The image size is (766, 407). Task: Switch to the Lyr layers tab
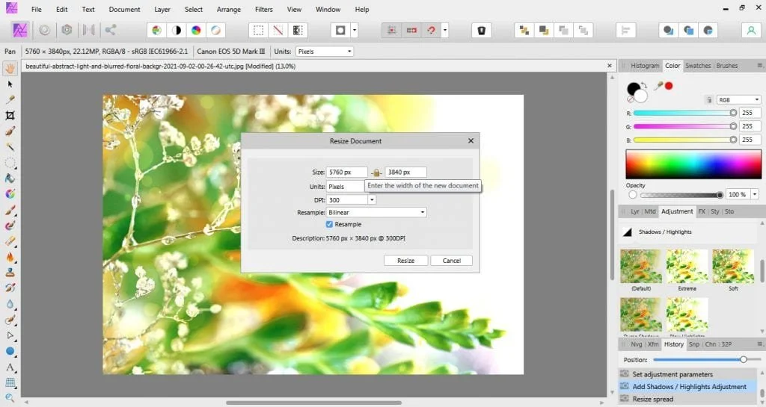point(634,211)
